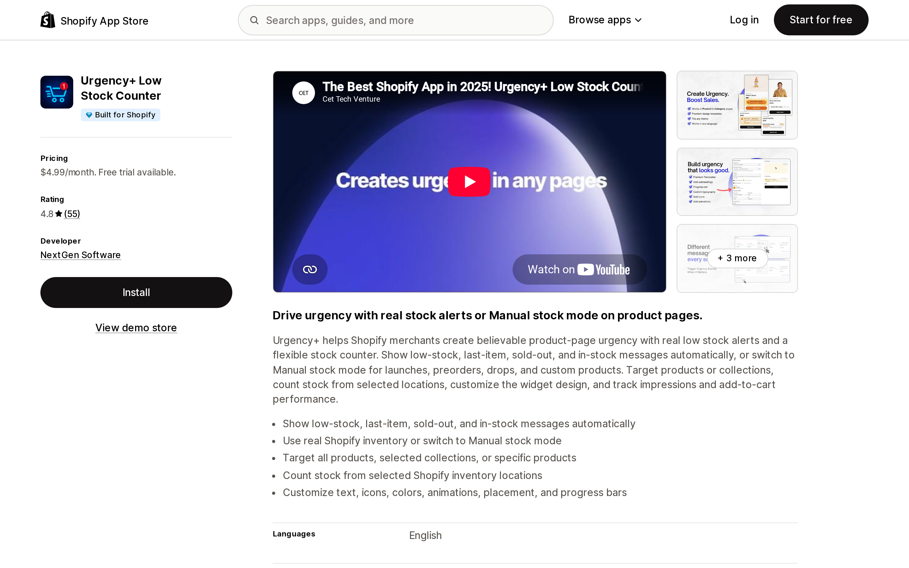Click the English language value

(425, 535)
